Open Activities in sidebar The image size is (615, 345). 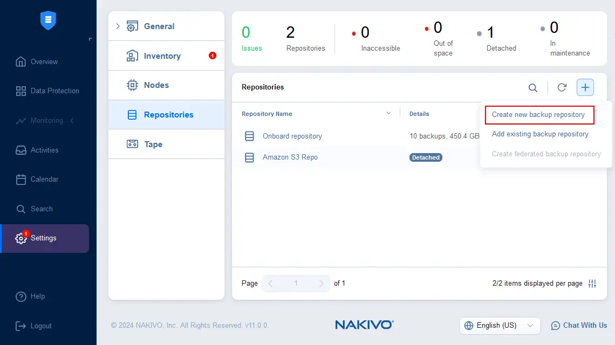44,150
